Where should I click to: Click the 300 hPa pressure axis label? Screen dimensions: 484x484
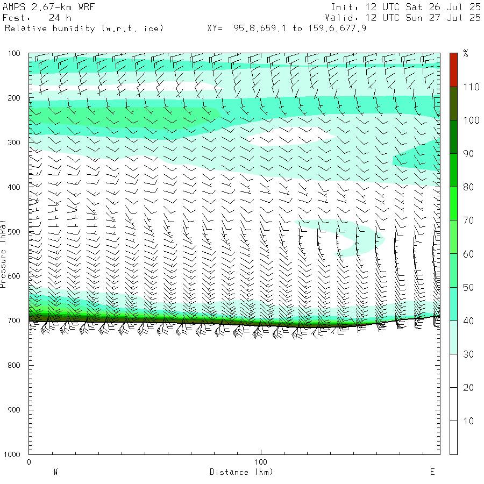point(14,143)
